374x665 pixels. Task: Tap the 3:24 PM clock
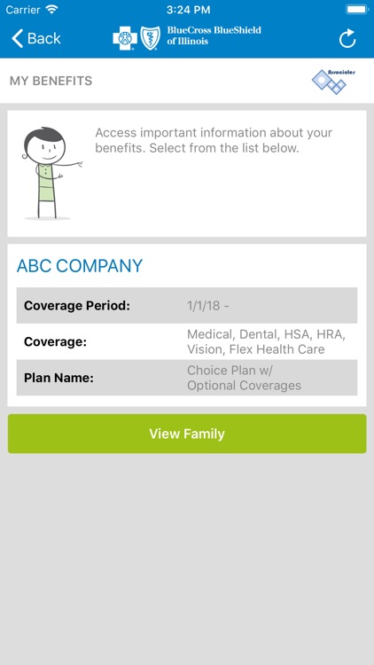pyautogui.click(x=188, y=10)
